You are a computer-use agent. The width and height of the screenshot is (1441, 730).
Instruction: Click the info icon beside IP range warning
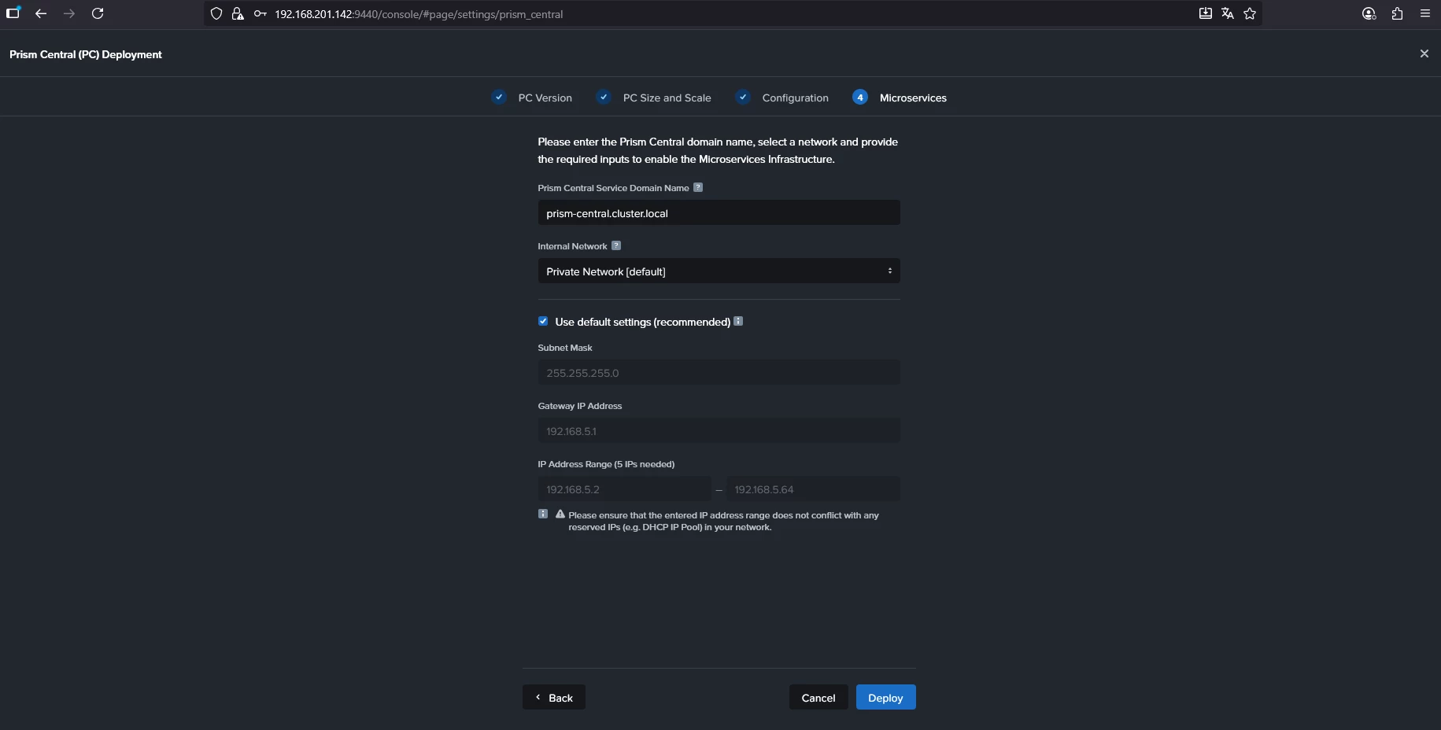click(x=543, y=514)
